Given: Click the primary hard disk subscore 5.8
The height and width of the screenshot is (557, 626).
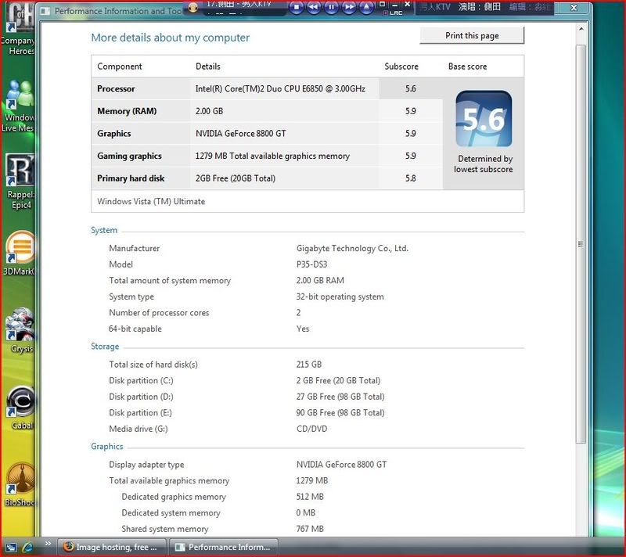Looking at the screenshot, I should pyautogui.click(x=410, y=178).
